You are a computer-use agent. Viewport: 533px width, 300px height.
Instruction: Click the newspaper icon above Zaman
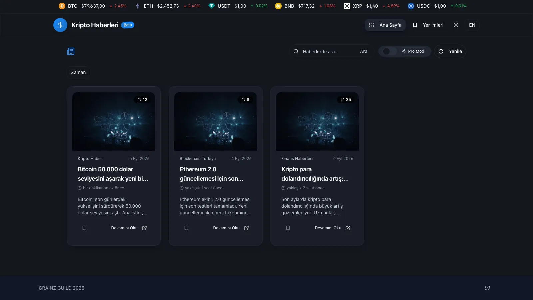pos(71,51)
